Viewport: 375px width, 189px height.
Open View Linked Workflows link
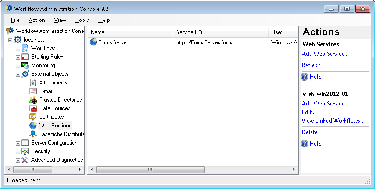point(333,121)
